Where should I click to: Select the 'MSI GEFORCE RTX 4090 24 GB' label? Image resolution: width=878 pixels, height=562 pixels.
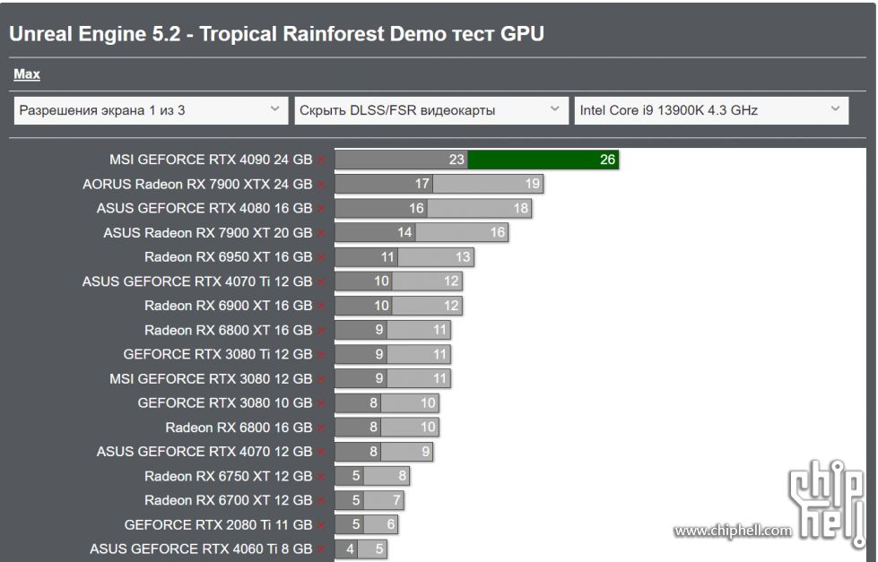point(211,160)
